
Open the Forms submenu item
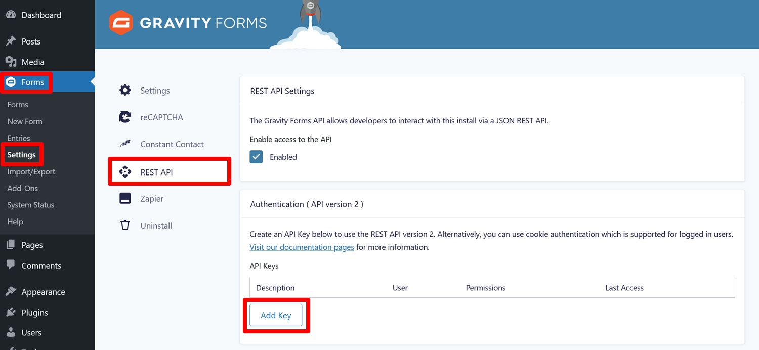(x=18, y=105)
